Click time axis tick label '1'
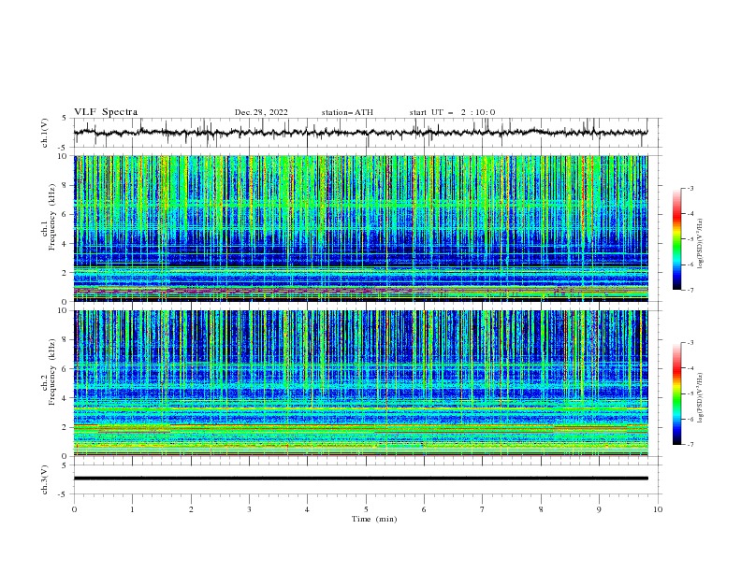The width and height of the screenshot is (741, 572). pyautogui.click(x=132, y=509)
